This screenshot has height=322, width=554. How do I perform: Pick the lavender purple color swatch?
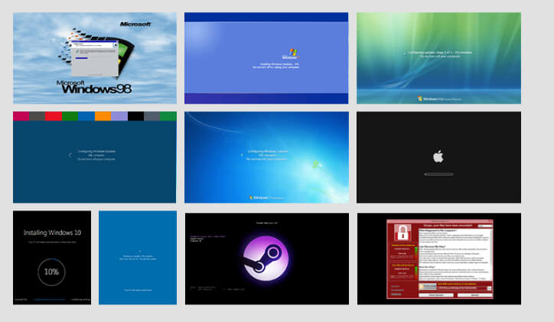click(x=119, y=116)
